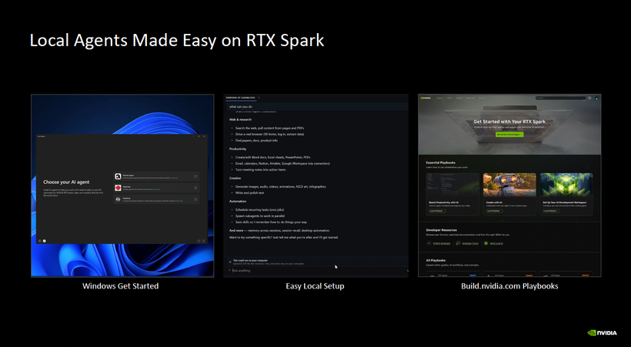Tick the checkbox for the second listed agent
This screenshot has width=631, height=347.
(x=195, y=188)
